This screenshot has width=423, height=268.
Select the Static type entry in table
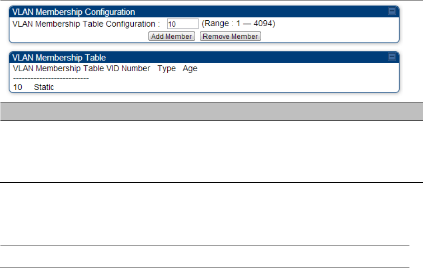coord(44,87)
